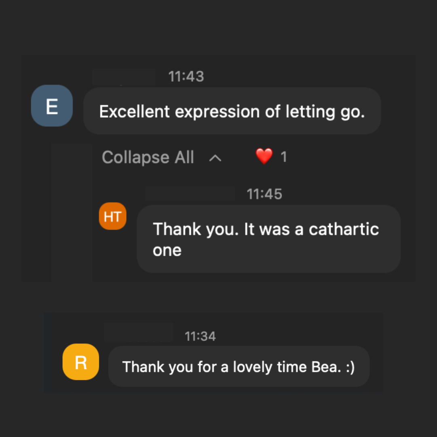Toggle the red heart reaction
437x437 pixels.
click(x=264, y=157)
